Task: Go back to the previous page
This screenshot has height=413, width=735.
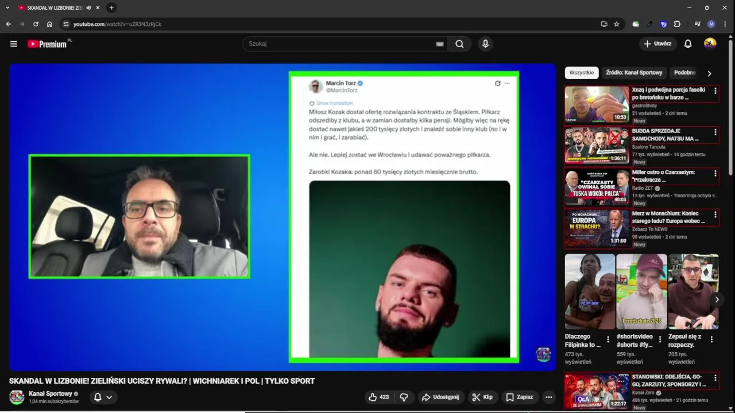Action: (8, 24)
